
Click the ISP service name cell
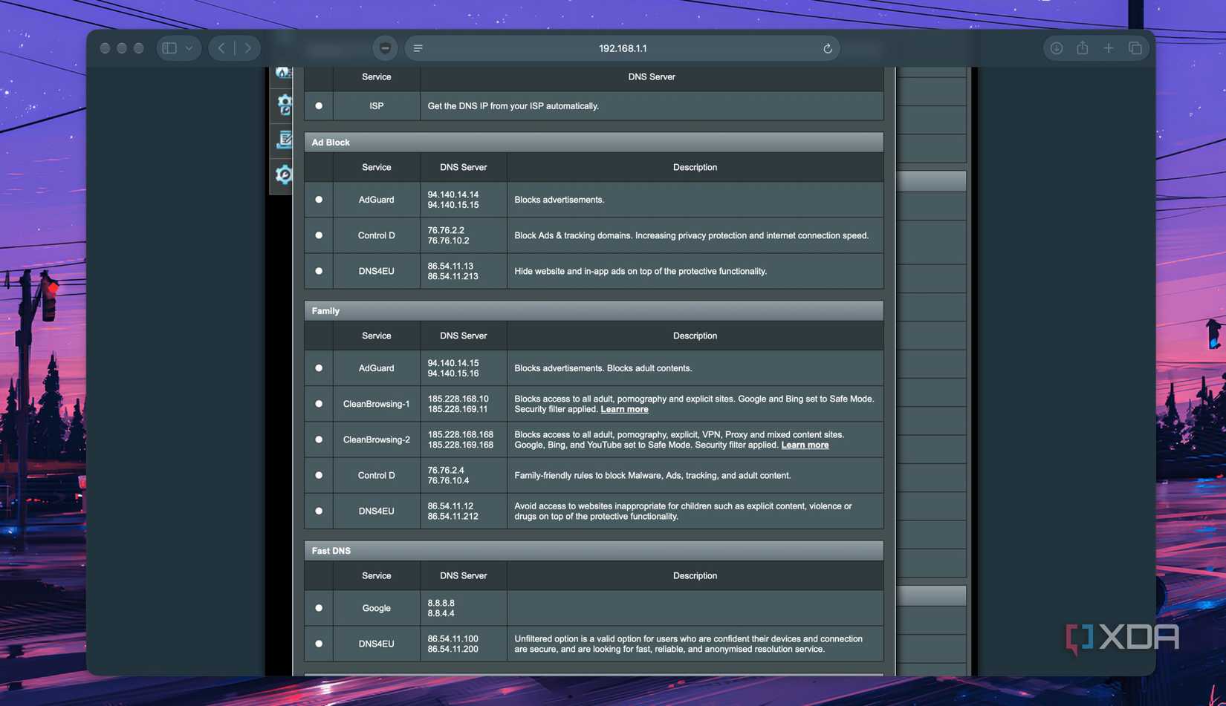377,105
